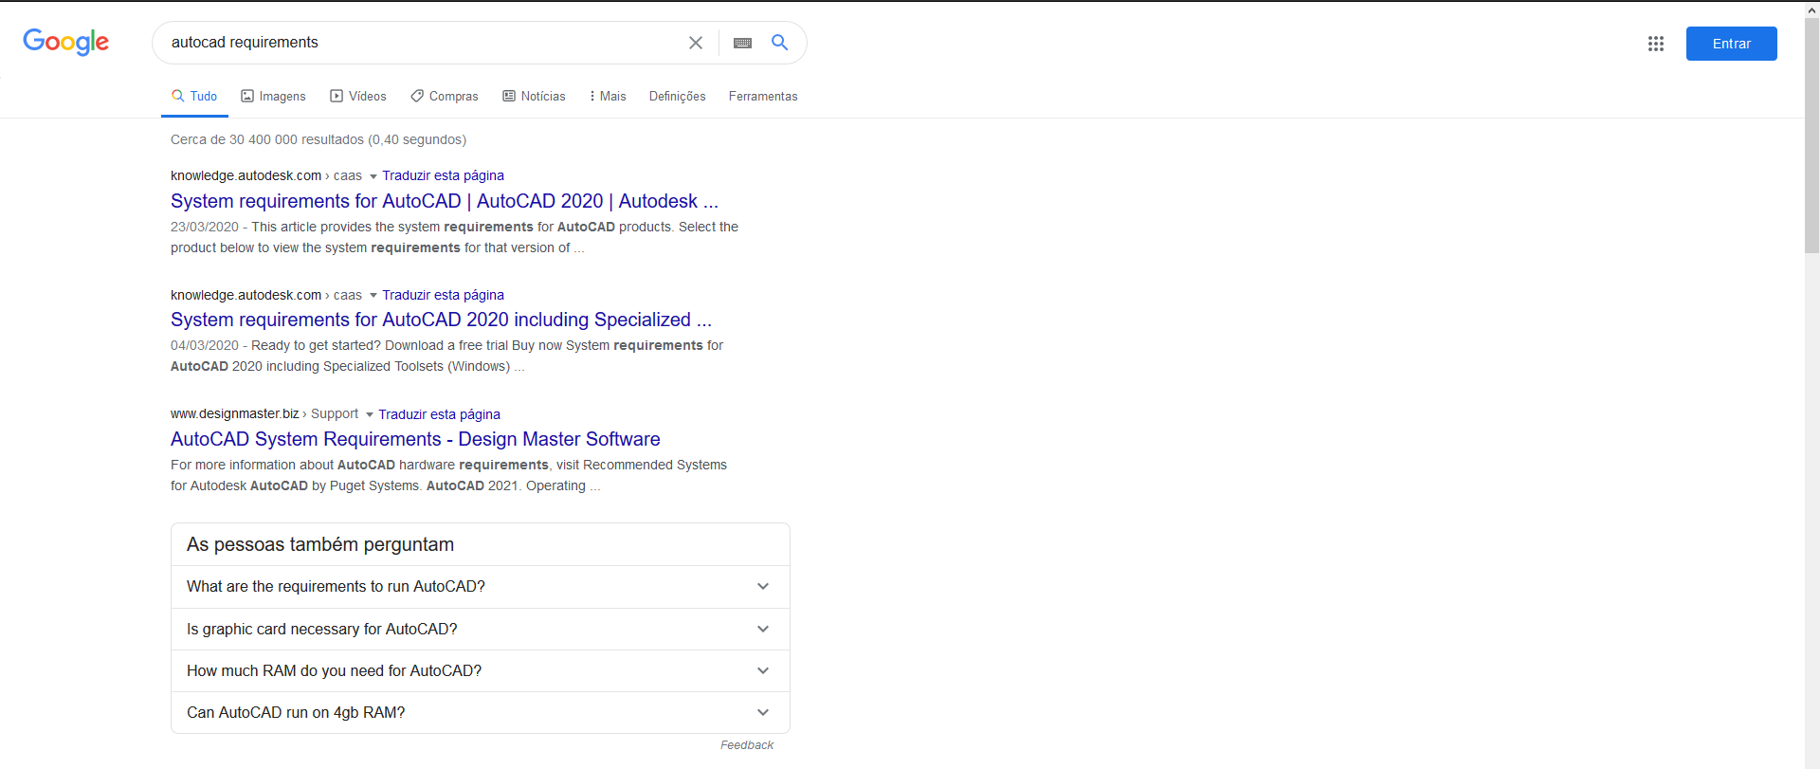Click the 'As pessoas também perguntam' heading

[320, 544]
